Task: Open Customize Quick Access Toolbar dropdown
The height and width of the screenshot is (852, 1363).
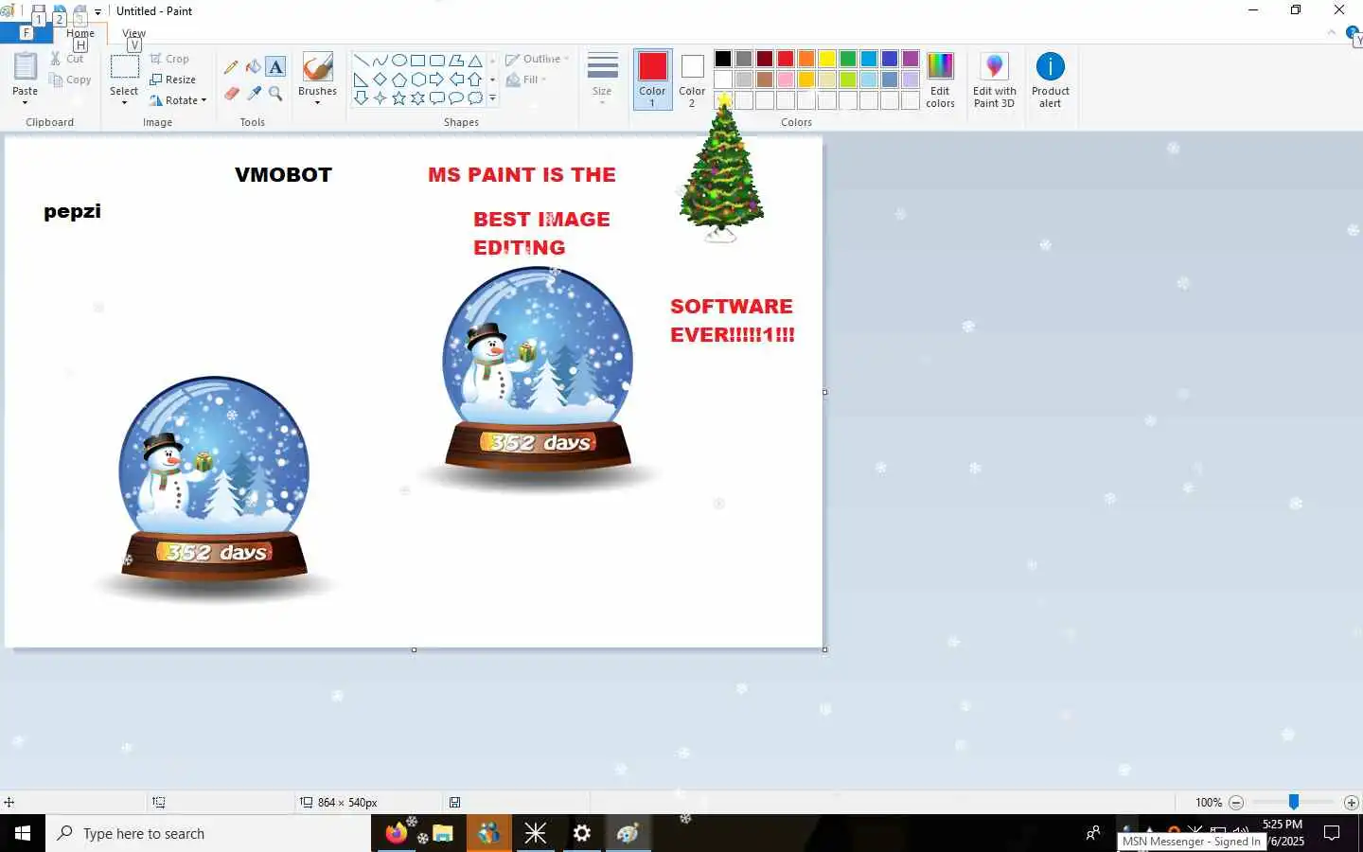Action: (x=97, y=12)
